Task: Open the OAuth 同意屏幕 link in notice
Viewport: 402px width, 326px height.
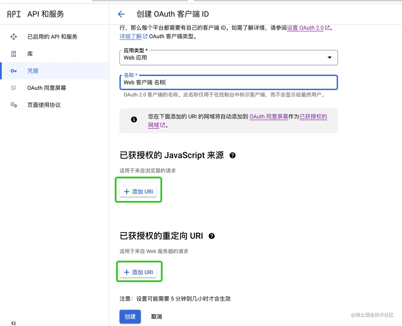Action: point(269,116)
